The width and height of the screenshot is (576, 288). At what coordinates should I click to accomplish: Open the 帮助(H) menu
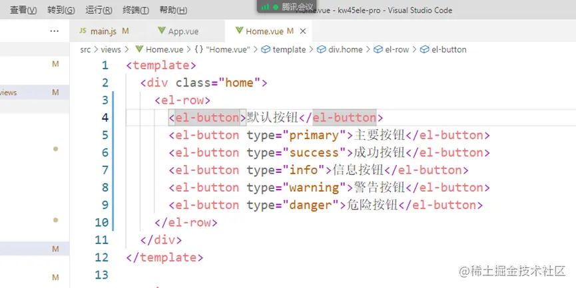173,10
